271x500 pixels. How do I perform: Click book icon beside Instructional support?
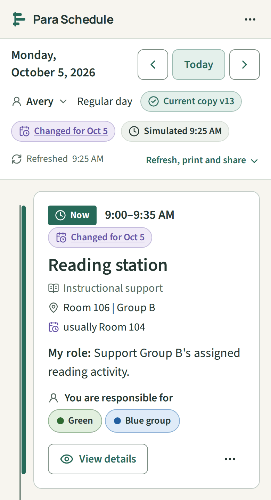pyautogui.click(x=54, y=288)
